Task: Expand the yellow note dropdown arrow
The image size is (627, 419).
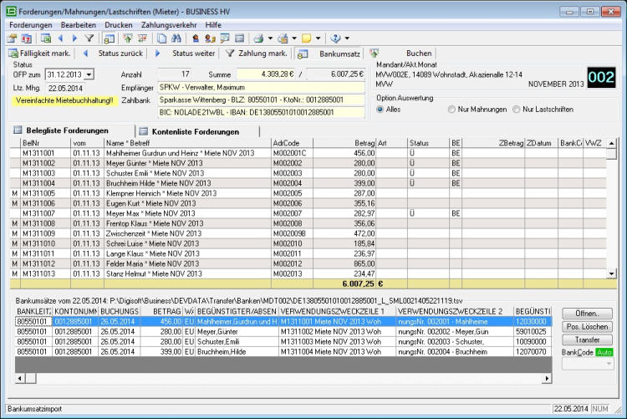Action: point(319,38)
